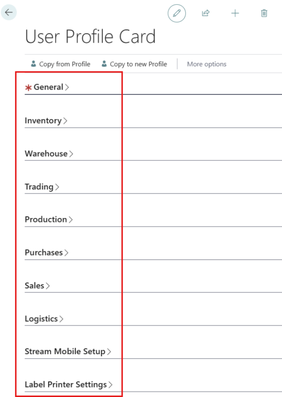
Task: Expand the Production section
Action: tap(46, 219)
